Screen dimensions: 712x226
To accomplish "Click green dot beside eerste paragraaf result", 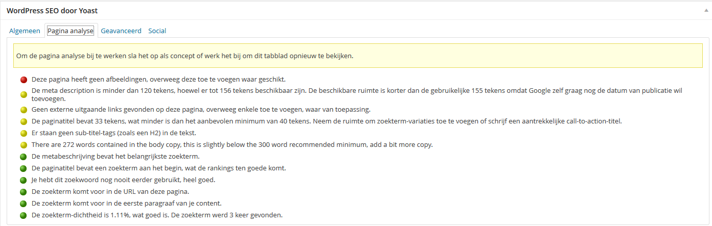I will click(x=24, y=204).
